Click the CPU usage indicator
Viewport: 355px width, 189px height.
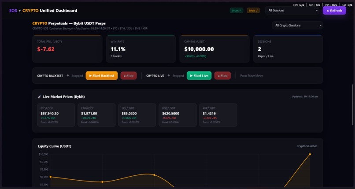click(331, 5)
